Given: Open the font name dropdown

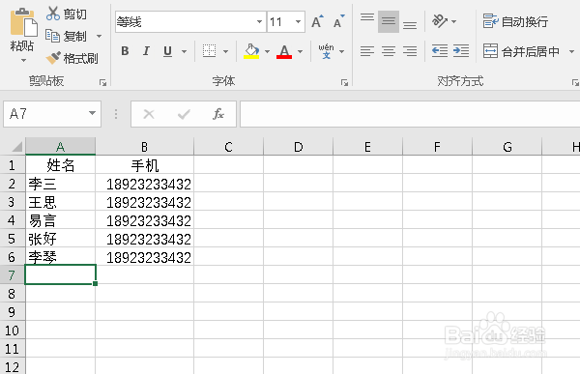Looking at the screenshot, I should click(259, 22).
